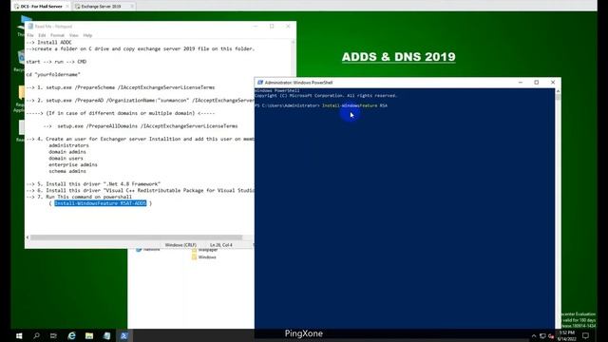Close the Read Me Notepad window
The height and width of the screenshot is (342, 608).
288,26
